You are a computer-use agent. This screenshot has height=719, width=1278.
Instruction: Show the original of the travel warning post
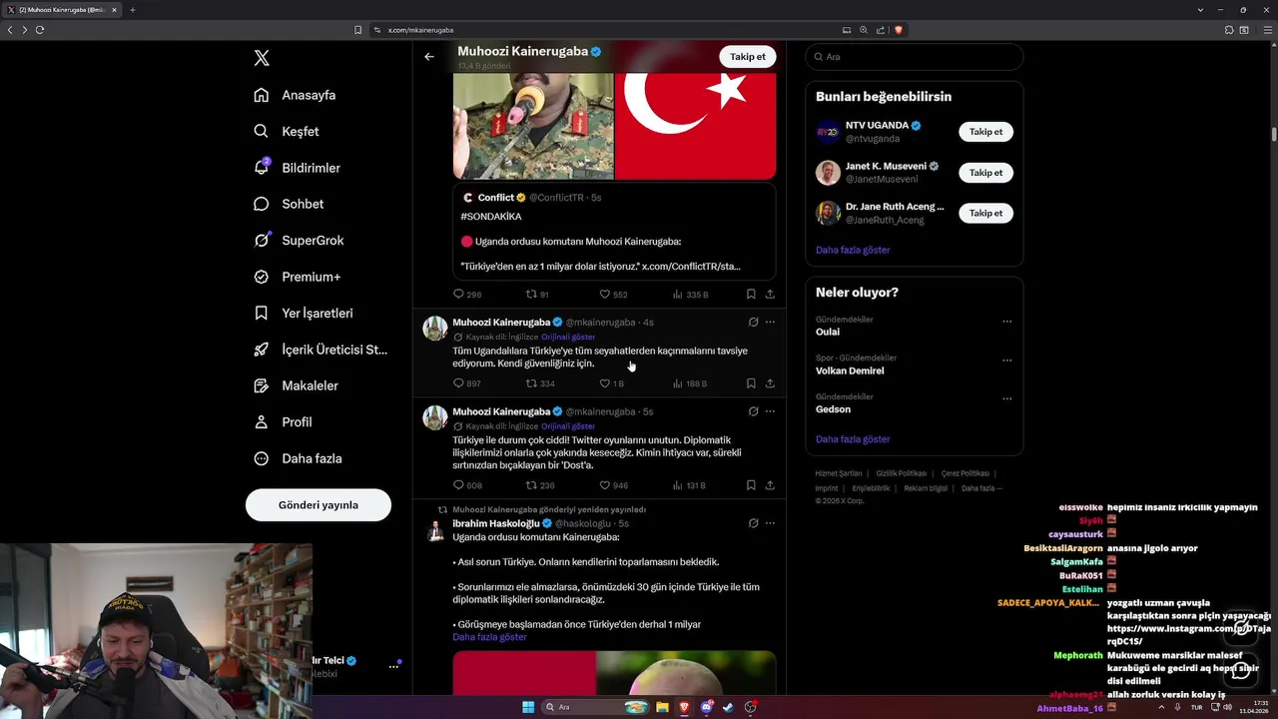point(568,338)
